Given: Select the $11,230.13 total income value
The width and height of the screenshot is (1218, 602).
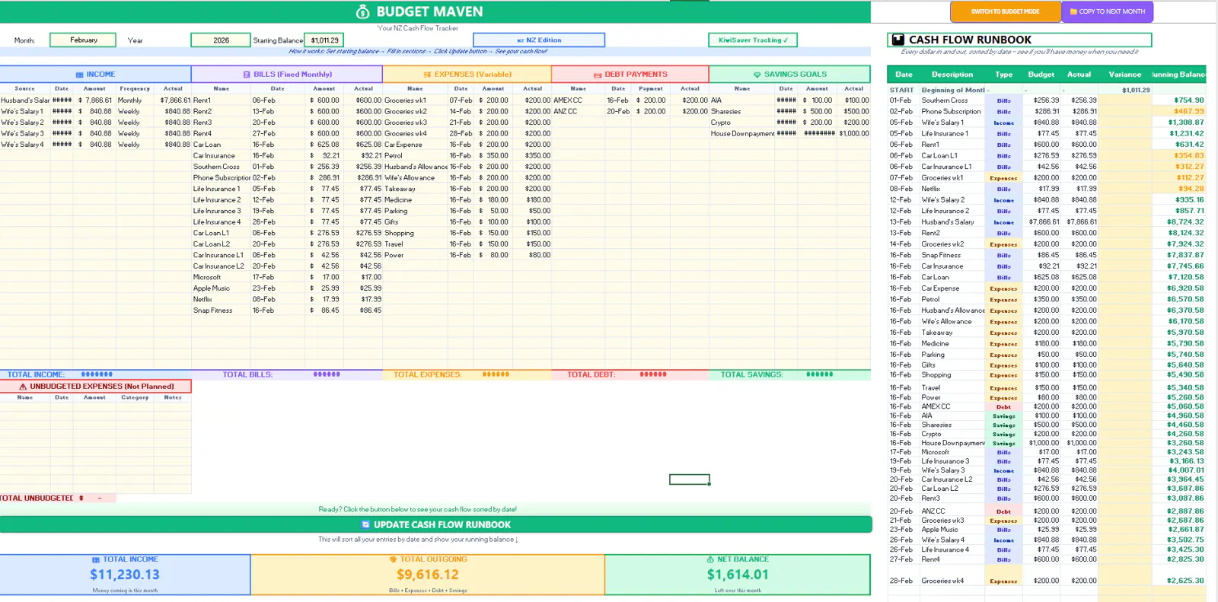Looking at the screenshot, I should click(125, 575).
